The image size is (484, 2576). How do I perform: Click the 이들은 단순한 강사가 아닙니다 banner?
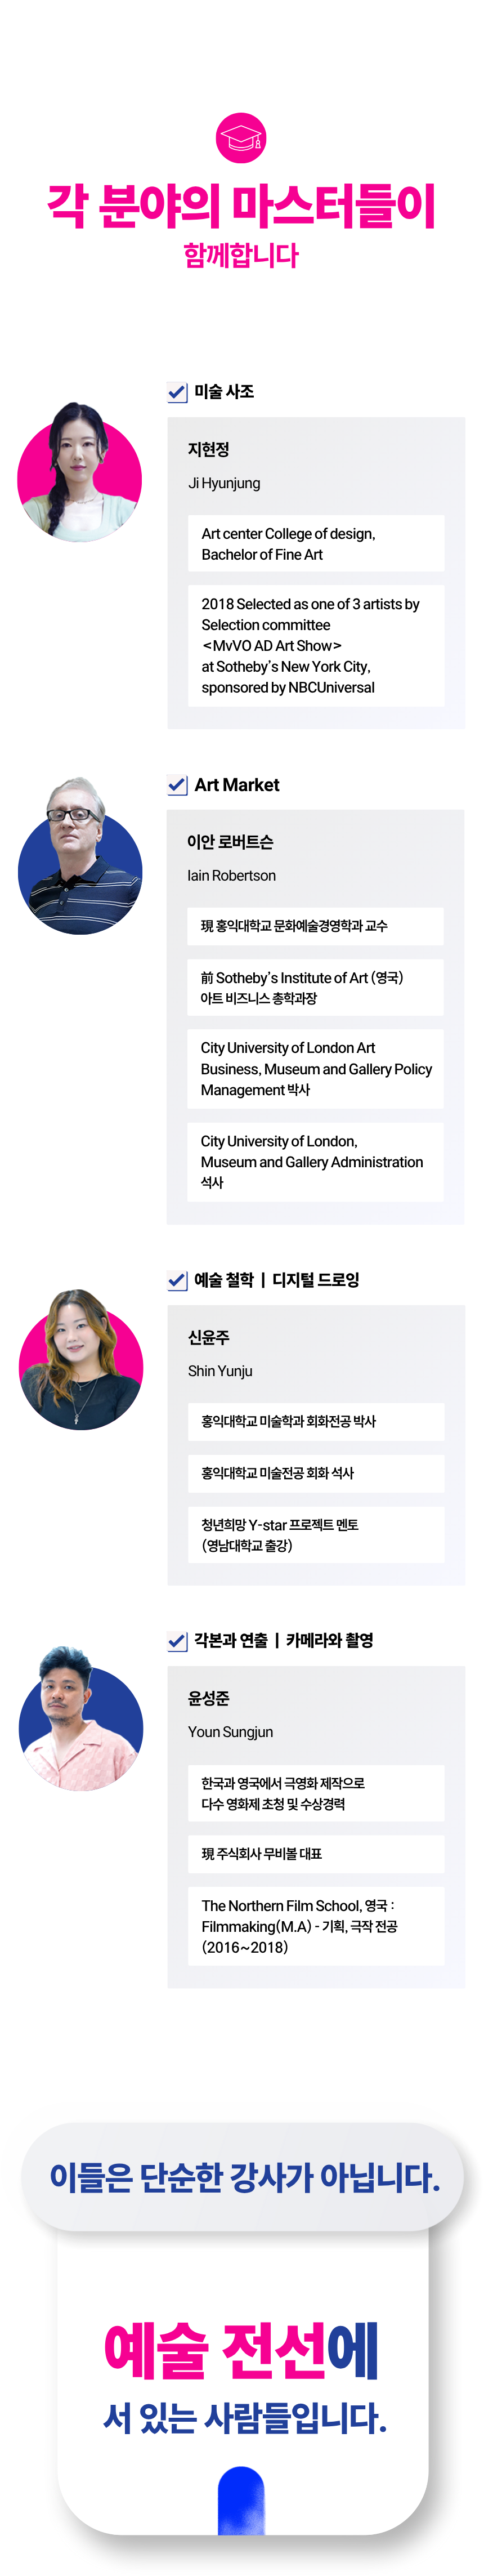click(243, 2176)
